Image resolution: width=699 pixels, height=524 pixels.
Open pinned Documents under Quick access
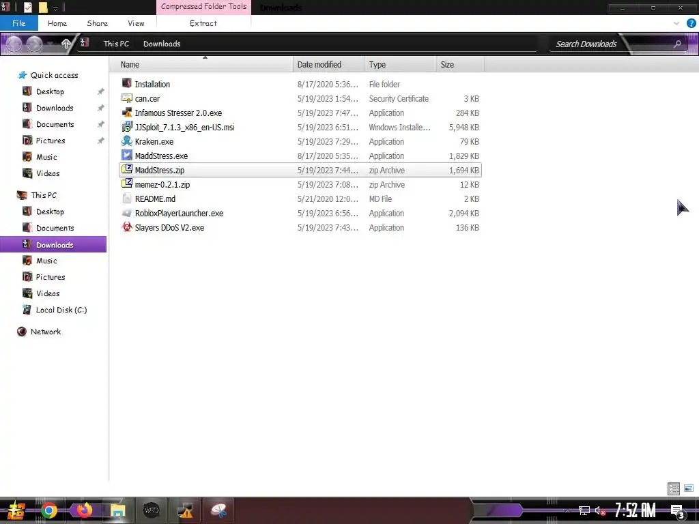[x=55, y=124]
